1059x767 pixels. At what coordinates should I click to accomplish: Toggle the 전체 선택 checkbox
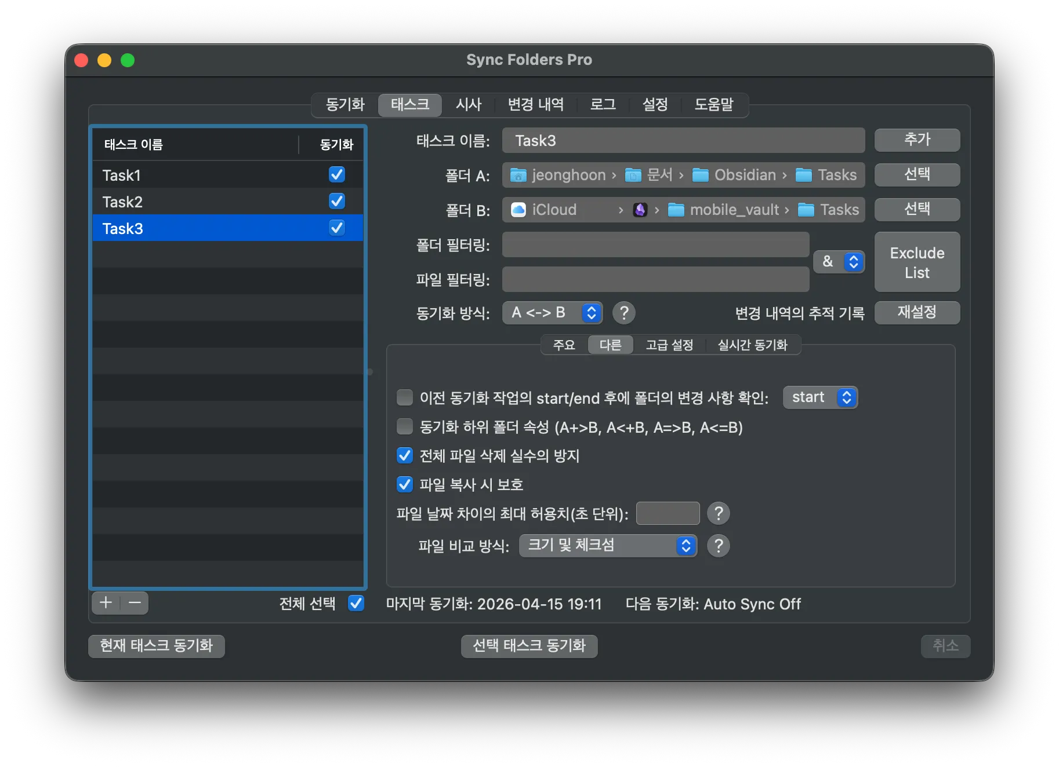click(356, 604)
